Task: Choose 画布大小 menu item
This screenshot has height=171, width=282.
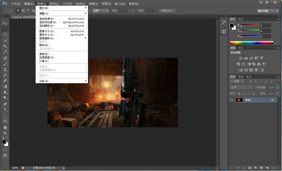Action: click(62, 34)
